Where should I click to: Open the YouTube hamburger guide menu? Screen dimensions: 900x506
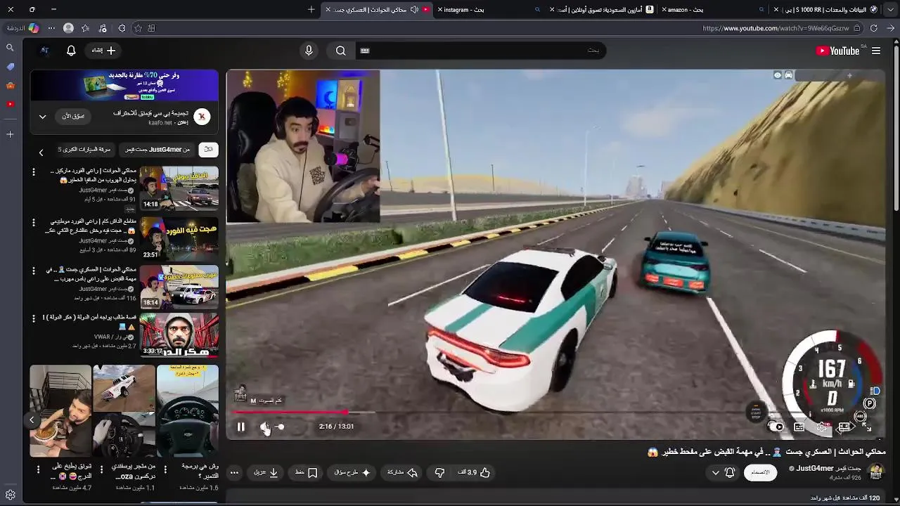point(876,51)
